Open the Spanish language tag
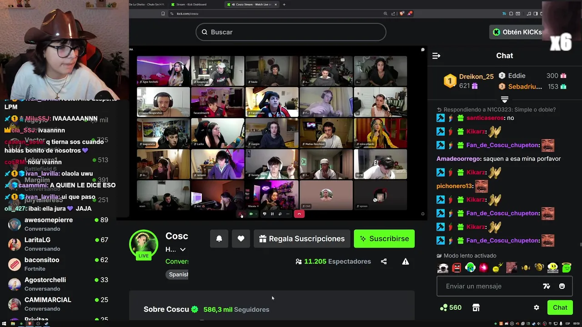582x327 pixels. (x=178, y=274)
